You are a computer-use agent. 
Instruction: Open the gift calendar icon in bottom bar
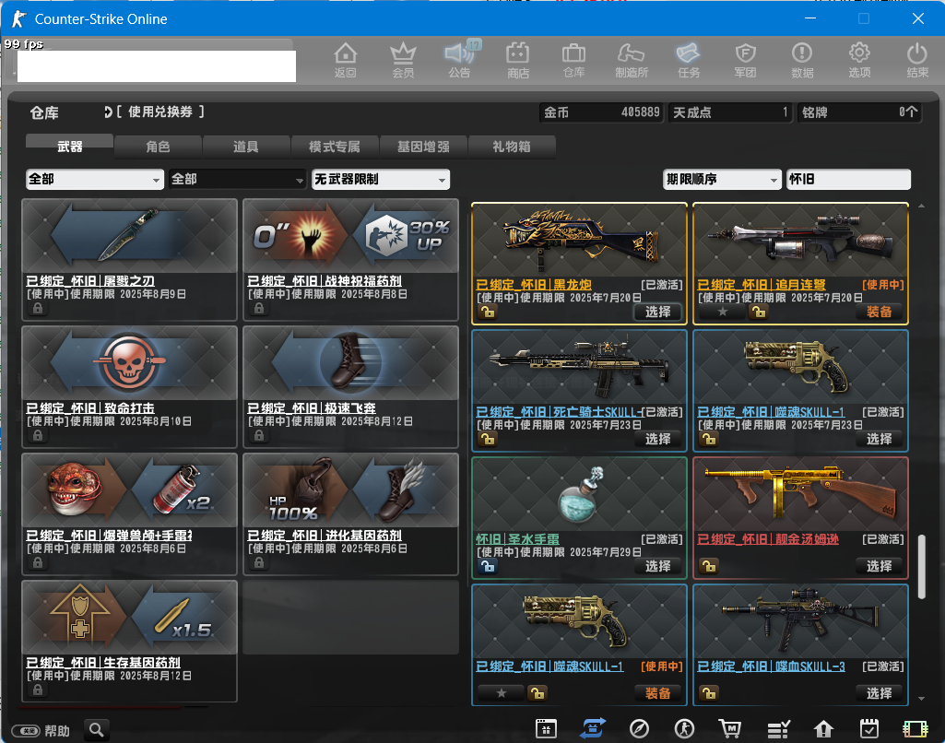[x=546, y=729]
